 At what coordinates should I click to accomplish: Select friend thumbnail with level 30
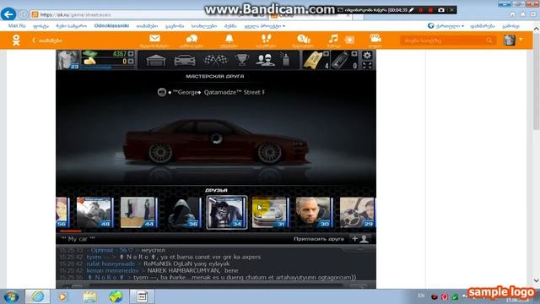pyautogui.click(x=315, y=213)
